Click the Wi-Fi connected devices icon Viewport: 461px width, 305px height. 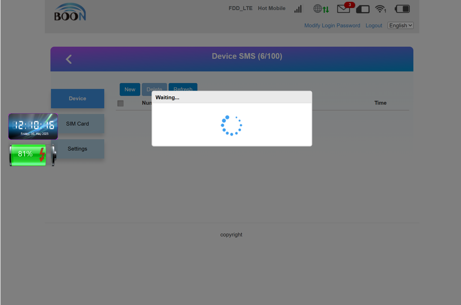point(380,9)
